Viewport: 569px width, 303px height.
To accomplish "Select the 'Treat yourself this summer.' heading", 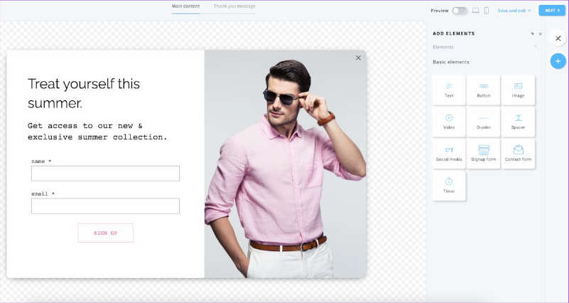I will coord(84,93).
